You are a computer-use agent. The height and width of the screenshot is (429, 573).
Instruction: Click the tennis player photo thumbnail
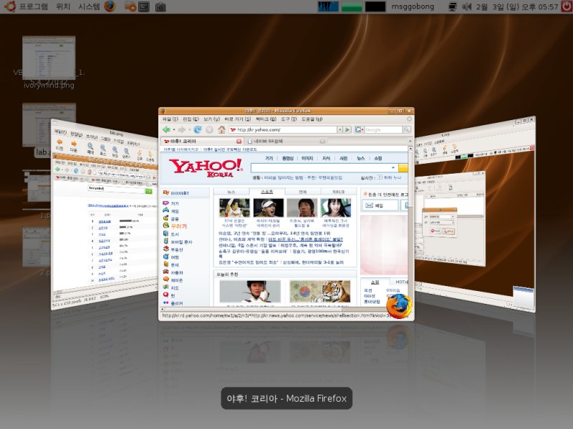click(269, 208)
